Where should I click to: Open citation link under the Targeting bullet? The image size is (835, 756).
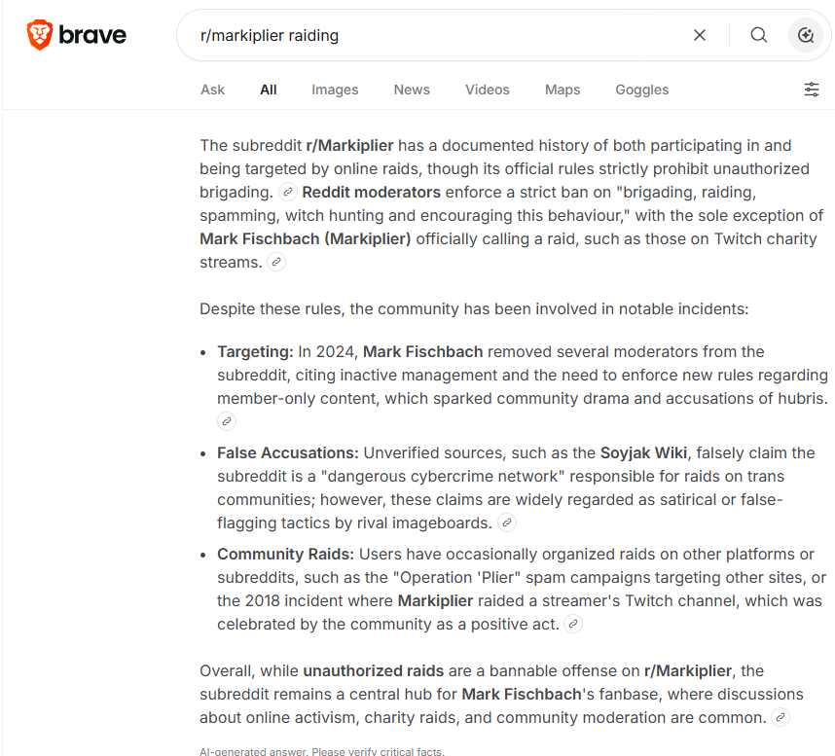(x=227, y=421)
